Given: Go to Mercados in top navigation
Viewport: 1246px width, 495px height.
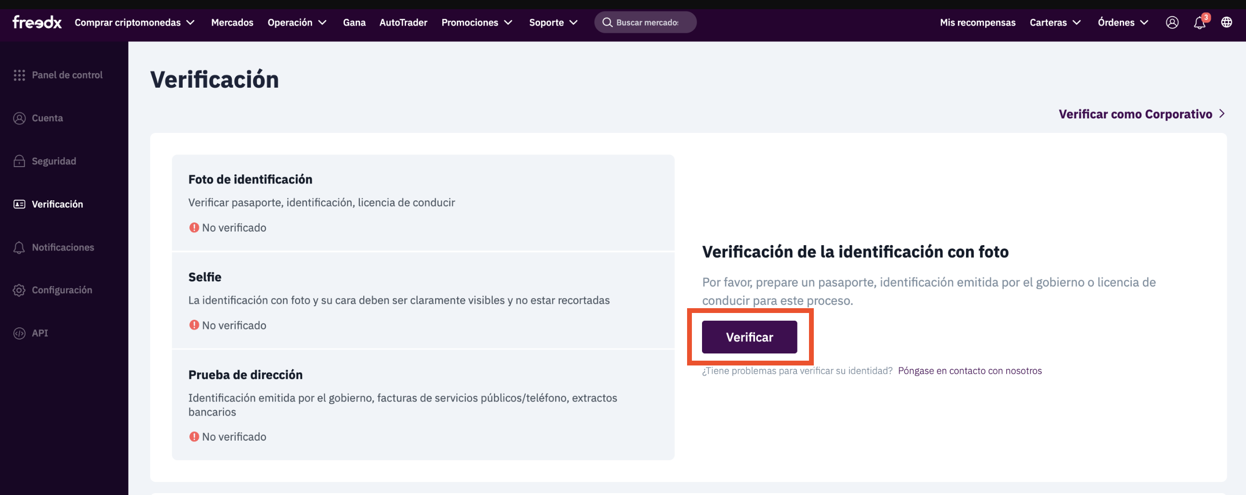Looking at the screenshot, I should coord(232,22).
